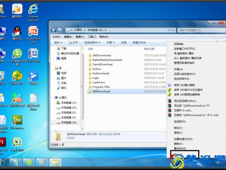This screenshot has height=170, width=226.
Task: Choose 在新窗口中打开(E) in context menu
Action: click(x=184, y=49)
